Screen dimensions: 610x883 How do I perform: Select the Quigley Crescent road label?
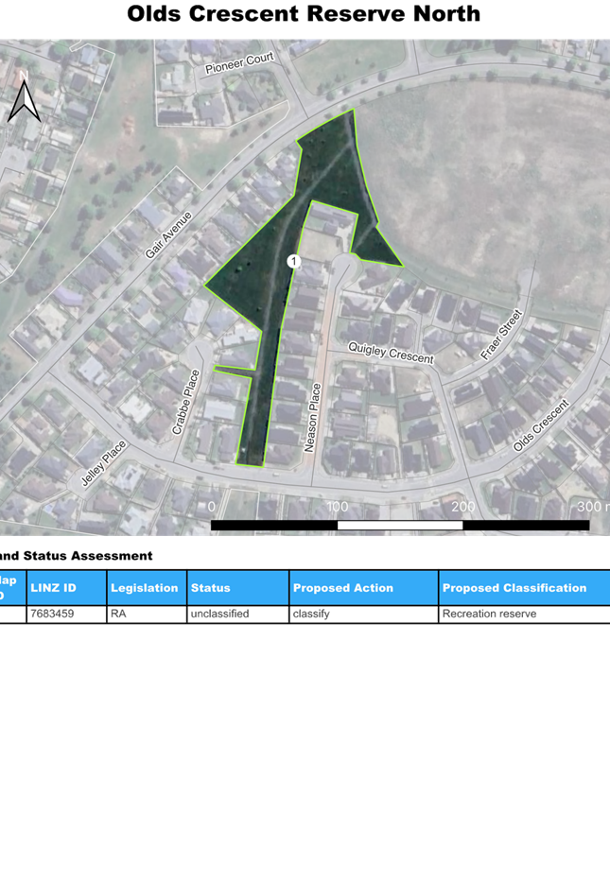(x=391, y=353)
